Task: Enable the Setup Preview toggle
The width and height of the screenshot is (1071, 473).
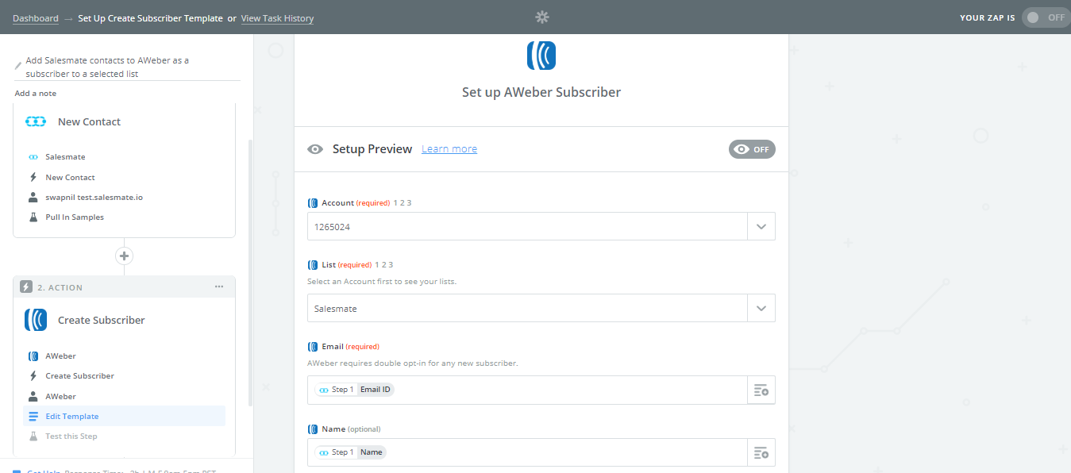Action: 751,148
